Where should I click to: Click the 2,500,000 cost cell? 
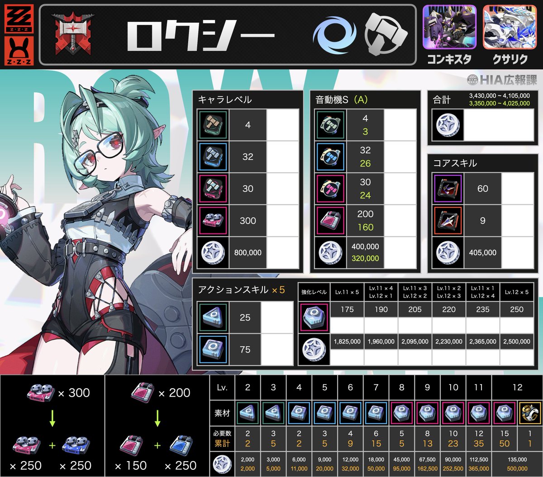517,341
